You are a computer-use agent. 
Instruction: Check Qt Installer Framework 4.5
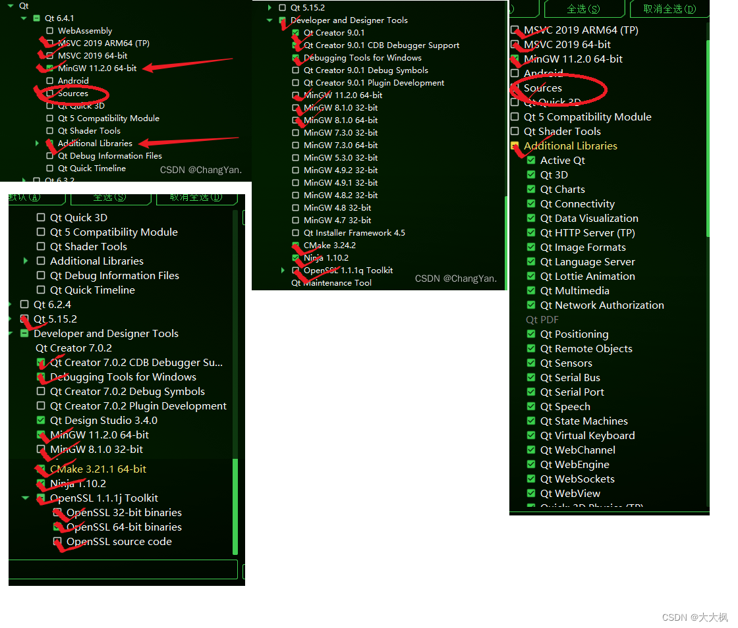296,232
